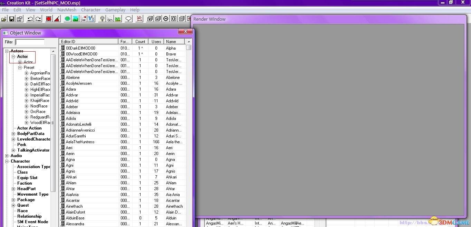Toggle the SKY toolbar icon
This screenshot has width=471, height=227.
pyautogui.click(x=110, y=19)
